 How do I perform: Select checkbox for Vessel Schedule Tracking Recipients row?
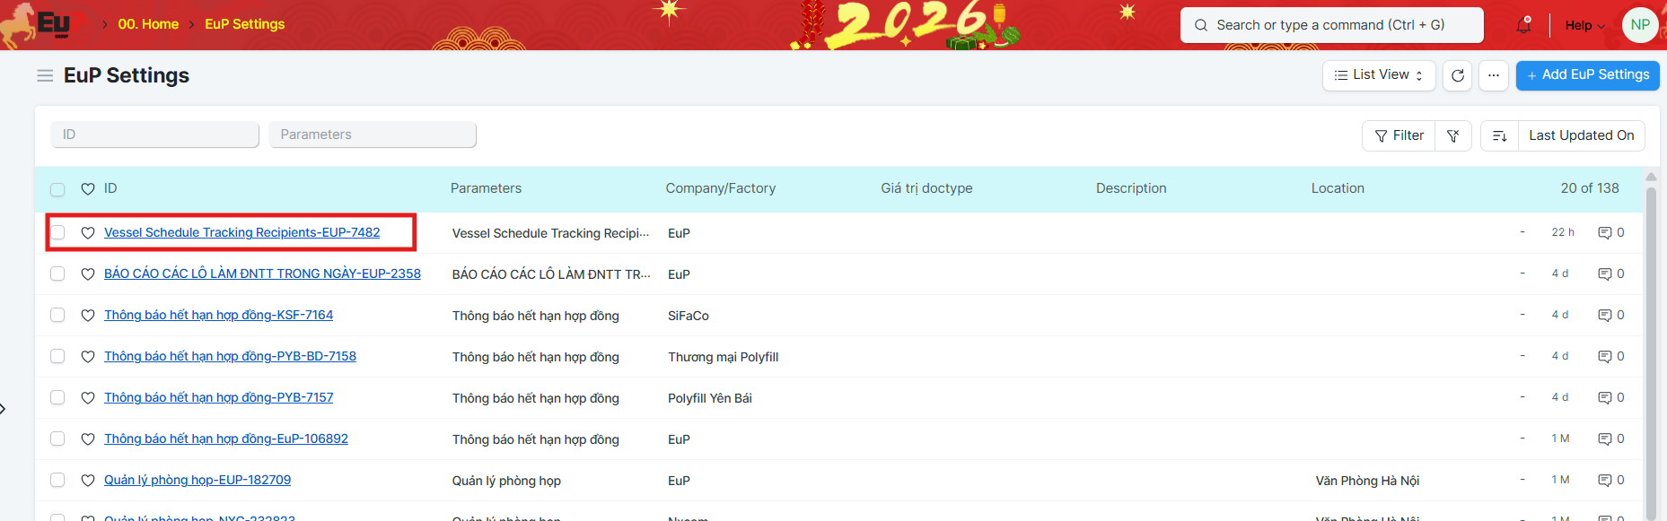click(57, 233)
